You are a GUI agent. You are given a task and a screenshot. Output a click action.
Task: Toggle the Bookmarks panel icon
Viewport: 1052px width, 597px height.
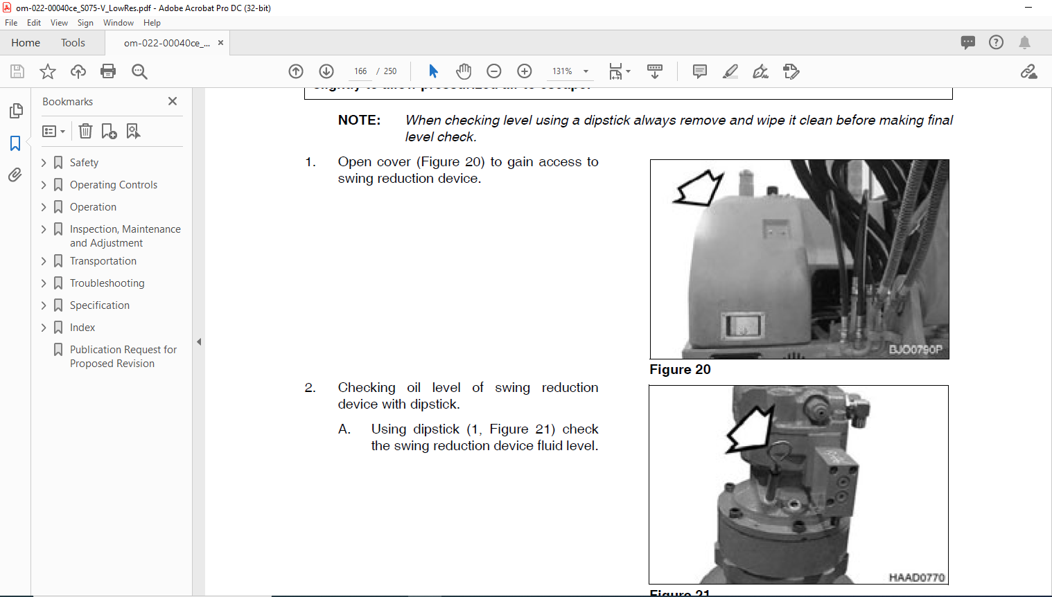(x=15, y=143)
